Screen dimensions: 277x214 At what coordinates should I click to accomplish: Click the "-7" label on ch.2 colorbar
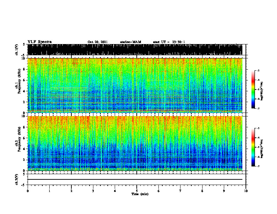[x=258, y=166]
